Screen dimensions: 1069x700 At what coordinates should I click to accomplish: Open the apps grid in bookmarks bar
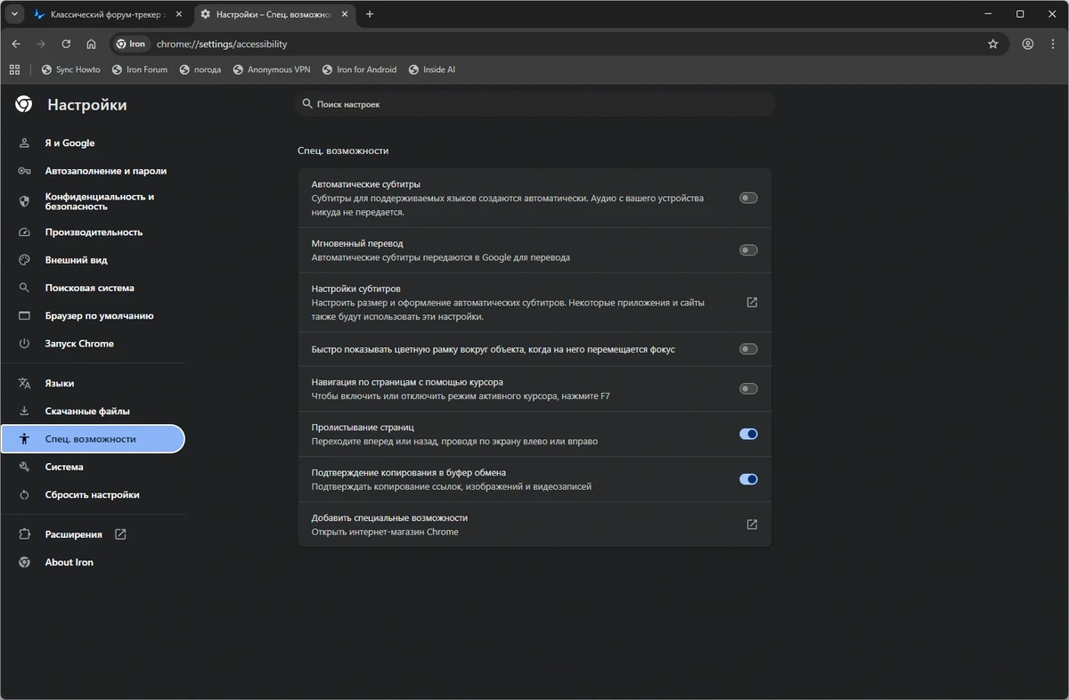pos(14,69)
